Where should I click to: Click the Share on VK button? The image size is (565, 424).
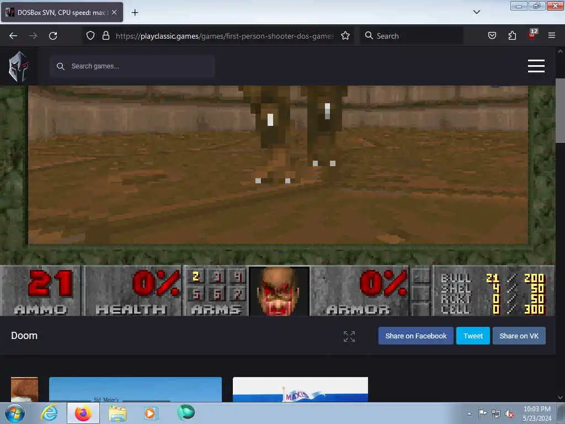coord(519,336)
